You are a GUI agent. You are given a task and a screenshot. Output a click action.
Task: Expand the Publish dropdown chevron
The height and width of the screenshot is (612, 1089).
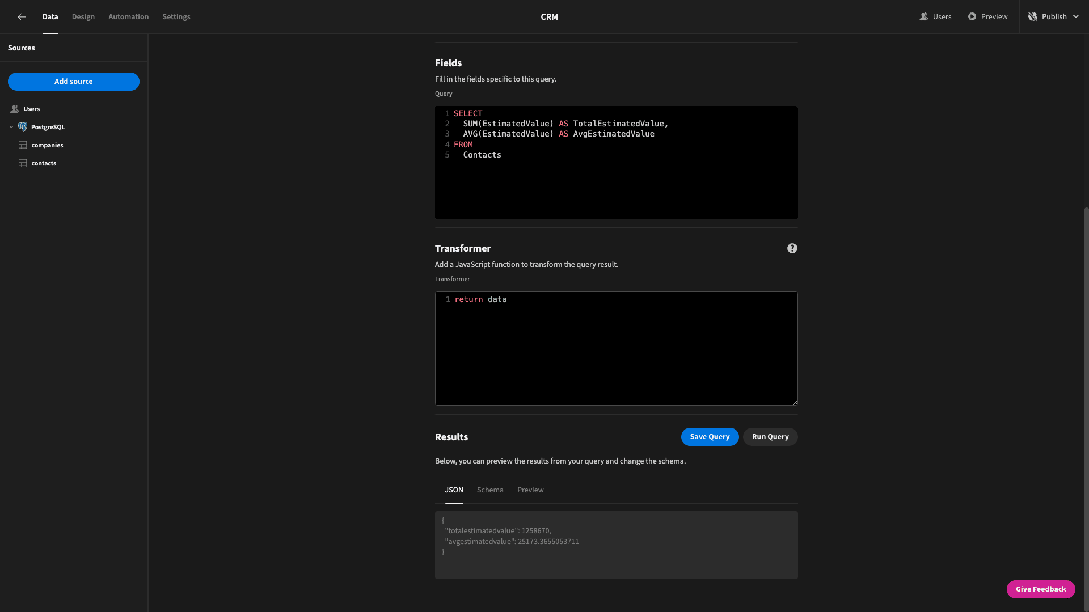(x=1076, y=17)
